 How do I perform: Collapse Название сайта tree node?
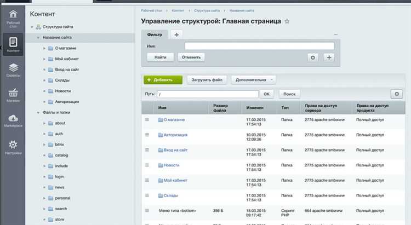coord(38,38)
